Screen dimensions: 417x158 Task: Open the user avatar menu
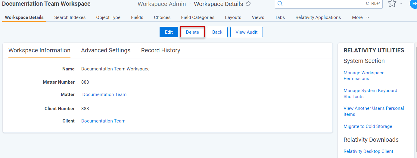[413, 4]
